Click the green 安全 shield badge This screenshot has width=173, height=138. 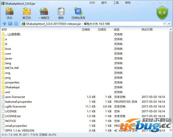[162, 13]
